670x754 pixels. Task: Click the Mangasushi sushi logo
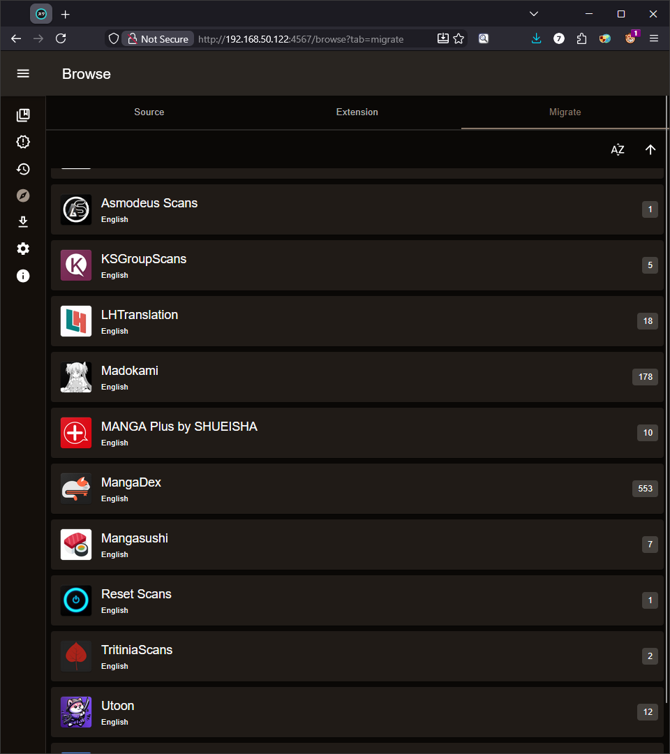pos(76,545)
